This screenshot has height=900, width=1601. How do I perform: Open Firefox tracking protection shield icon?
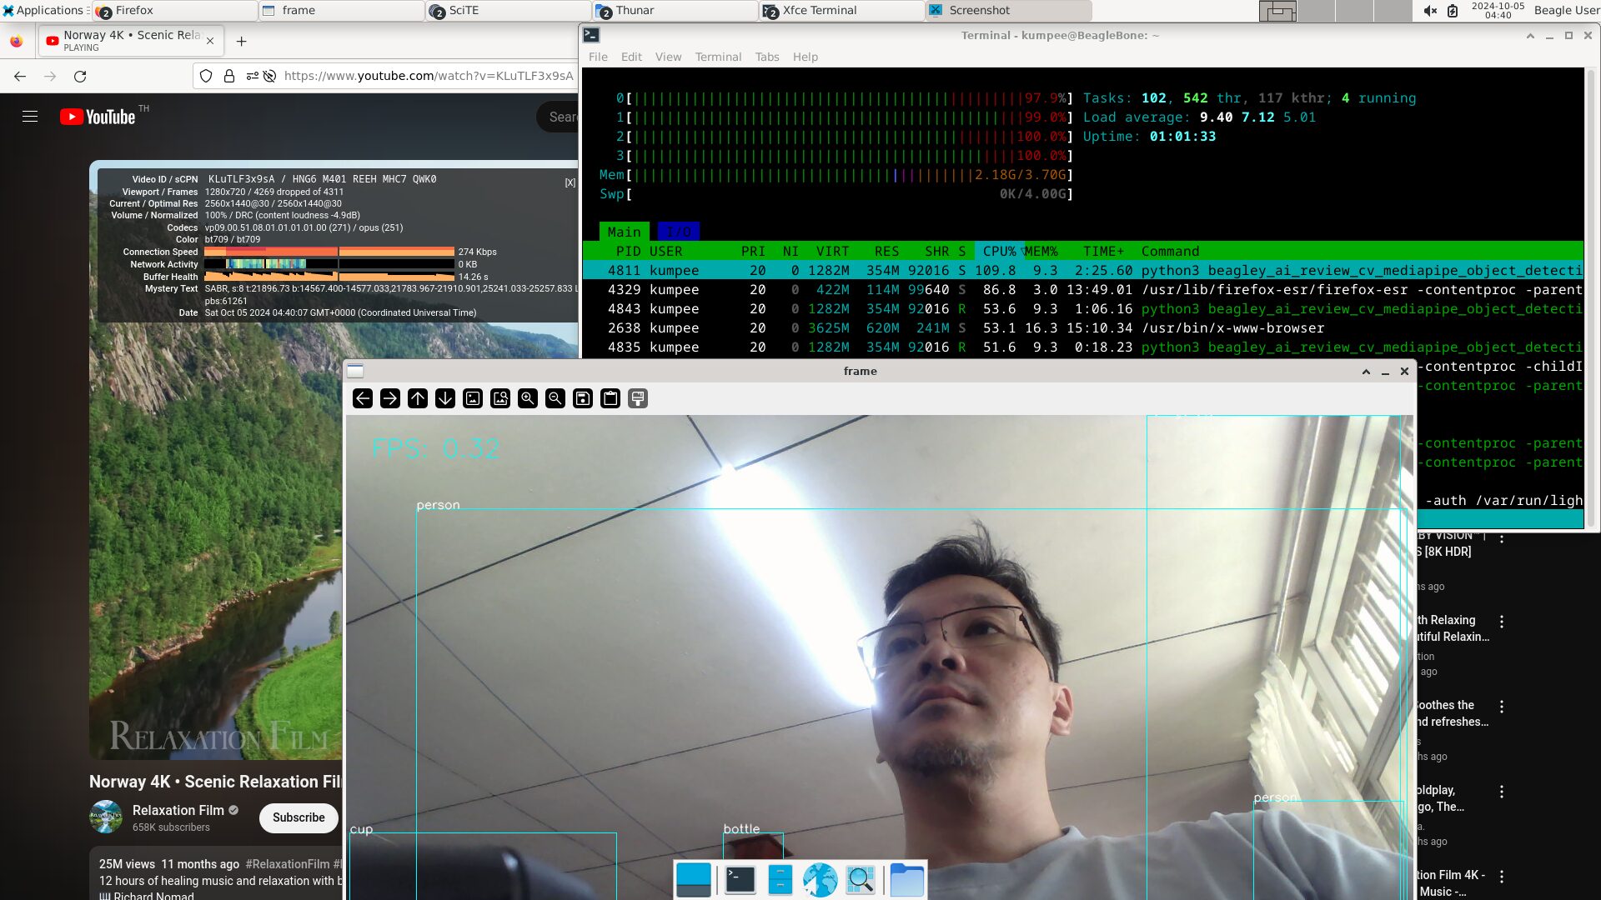206,76
